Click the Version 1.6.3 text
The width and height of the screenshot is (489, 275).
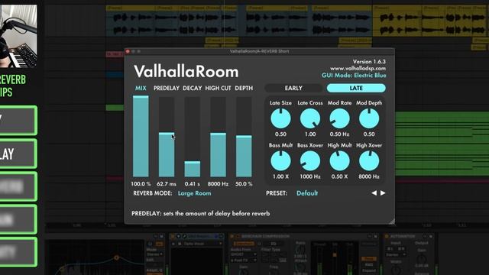click(369, 61)
